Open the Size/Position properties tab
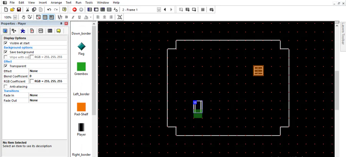The width and height of the screenshot is (346, 157). (x=14, y=31)
